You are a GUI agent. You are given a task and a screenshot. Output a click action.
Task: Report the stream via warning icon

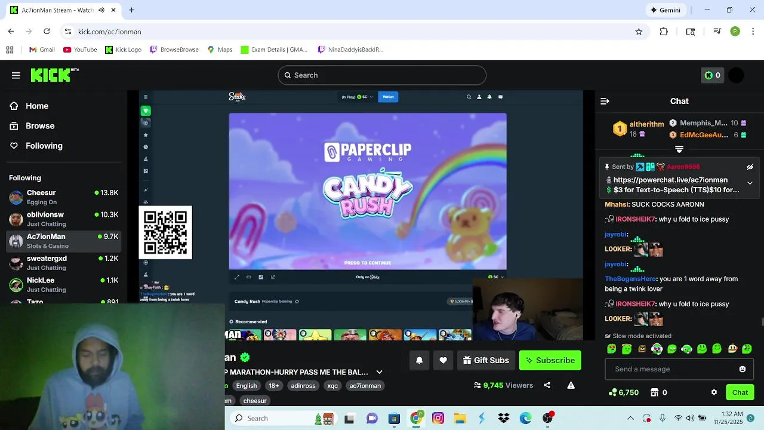[571, 385]
